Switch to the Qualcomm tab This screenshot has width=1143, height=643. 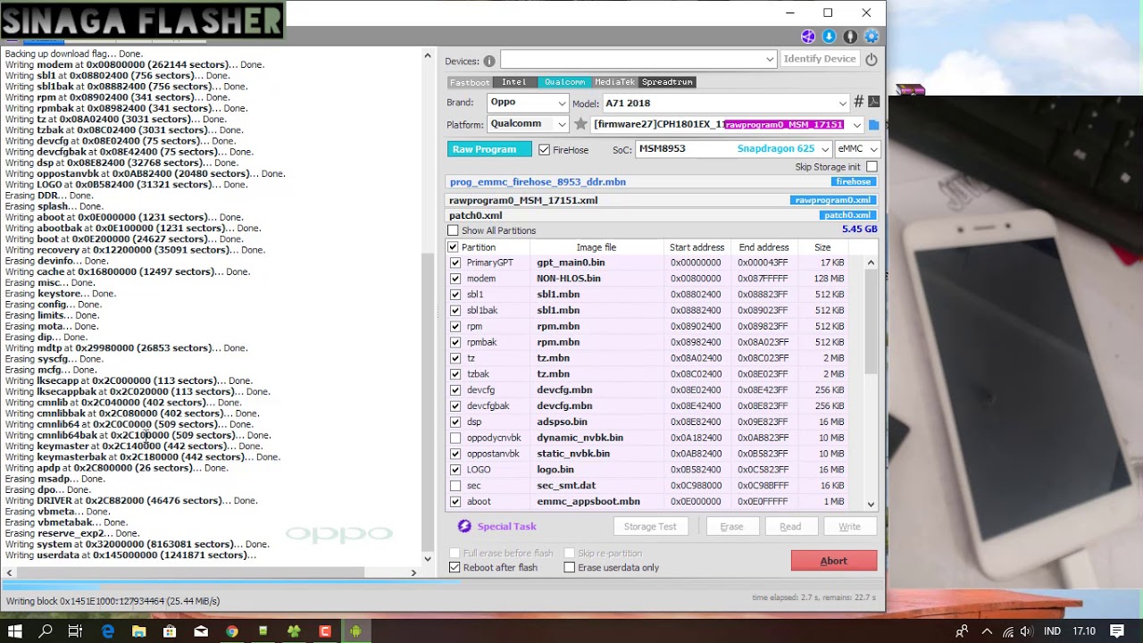point(565,82)
